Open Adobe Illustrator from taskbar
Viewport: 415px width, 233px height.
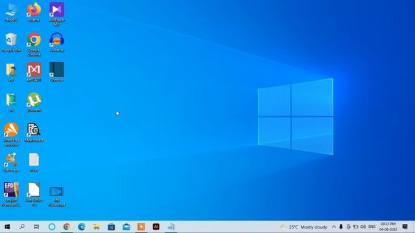(156, 227)
